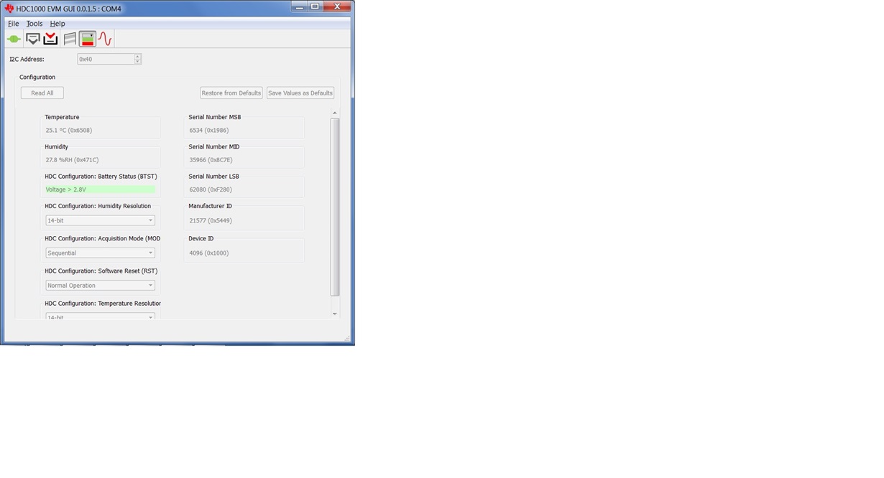The image size is (884, 478).
Task: Maximize the HDC1000 EVM GUI window
Action: tap(315, 6)
